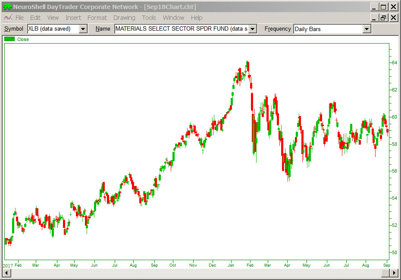Click the 56 price axis label
401x280 pixels.
click(395, 171)
